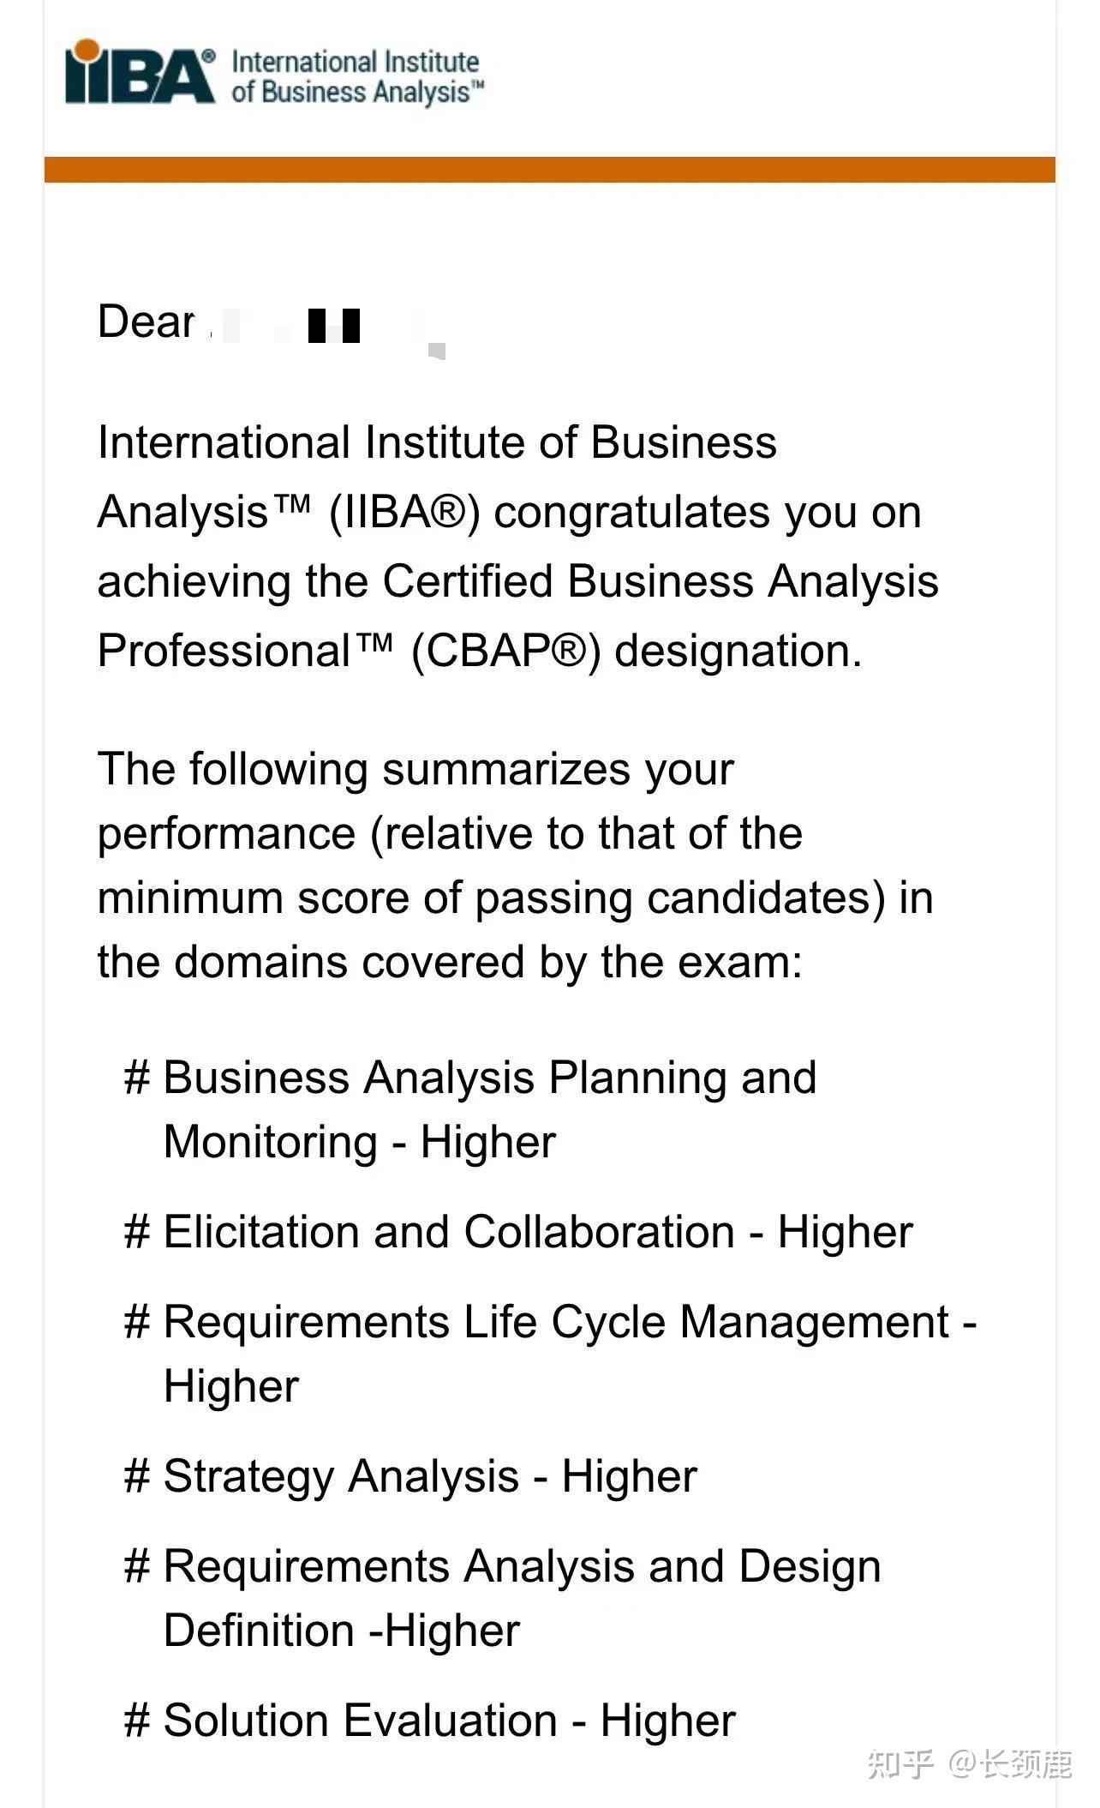1100x1808 pixels.
Task: Click the hash mark before Strategy Analysis
Action: pyautogui.click(x=137, y=1476)
